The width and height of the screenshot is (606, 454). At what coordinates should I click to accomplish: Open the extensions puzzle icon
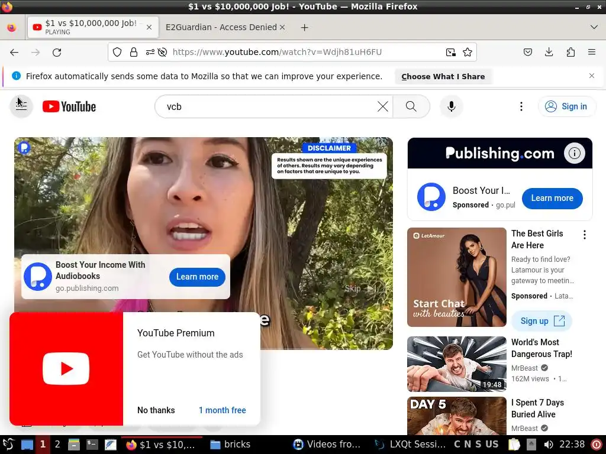click(570, 52)
